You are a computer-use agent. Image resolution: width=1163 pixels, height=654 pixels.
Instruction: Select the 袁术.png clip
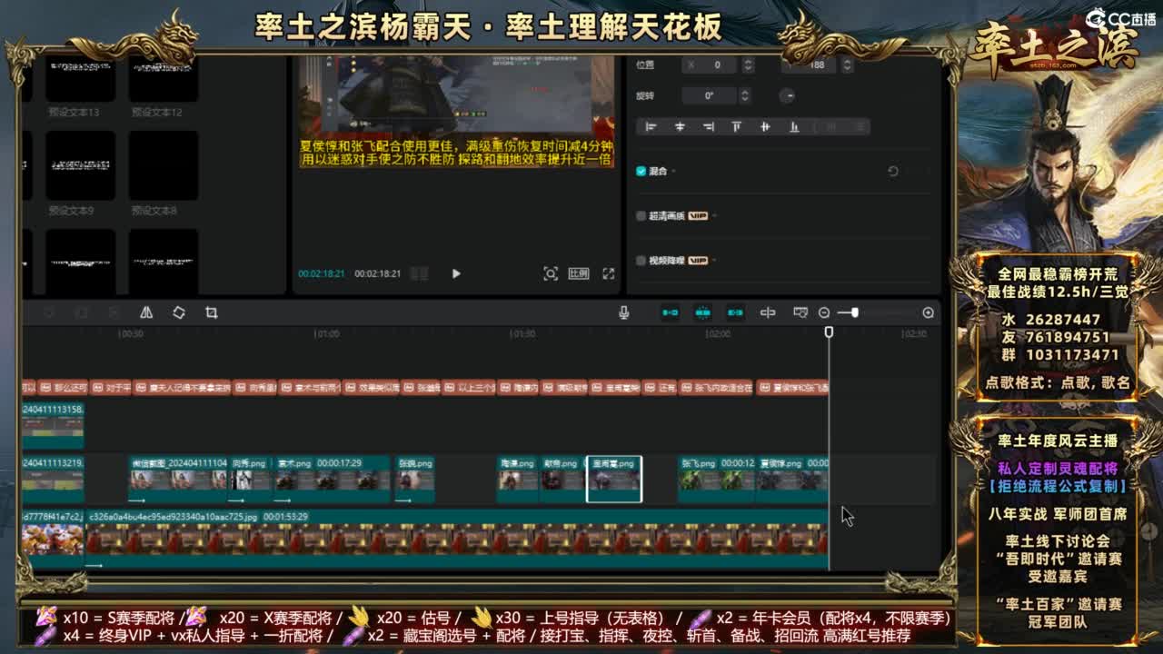point(332,480)
